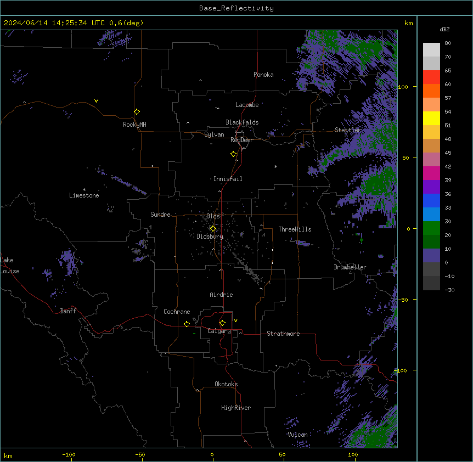Click the Stettler city label
Screen dimensions: 473x462
[x=347, y=130]
